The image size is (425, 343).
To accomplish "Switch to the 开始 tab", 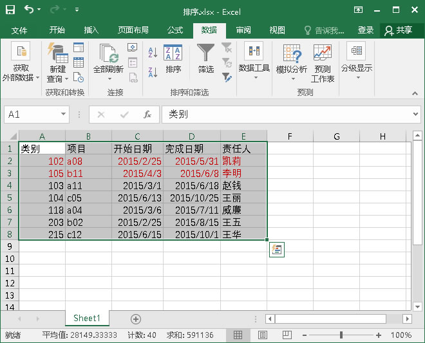I will point(57,30).
